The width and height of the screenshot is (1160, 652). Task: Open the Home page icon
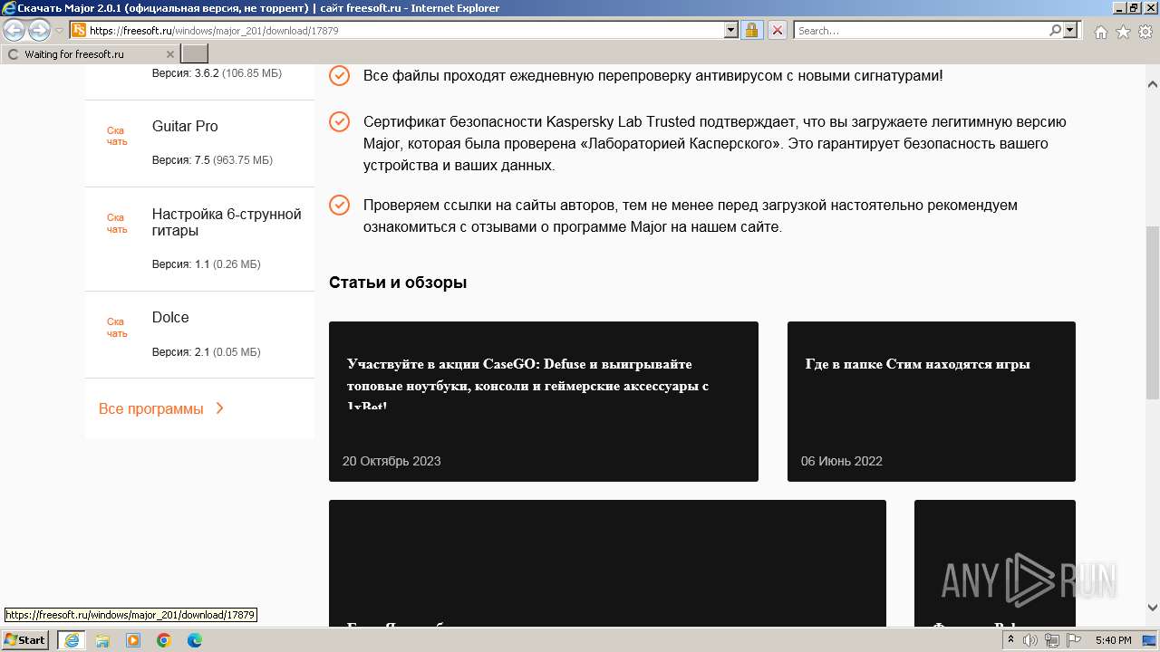coord(1100,32)
